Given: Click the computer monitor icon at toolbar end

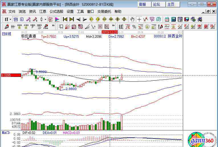Looking at the screenshot, I should (x=200, y=19).
